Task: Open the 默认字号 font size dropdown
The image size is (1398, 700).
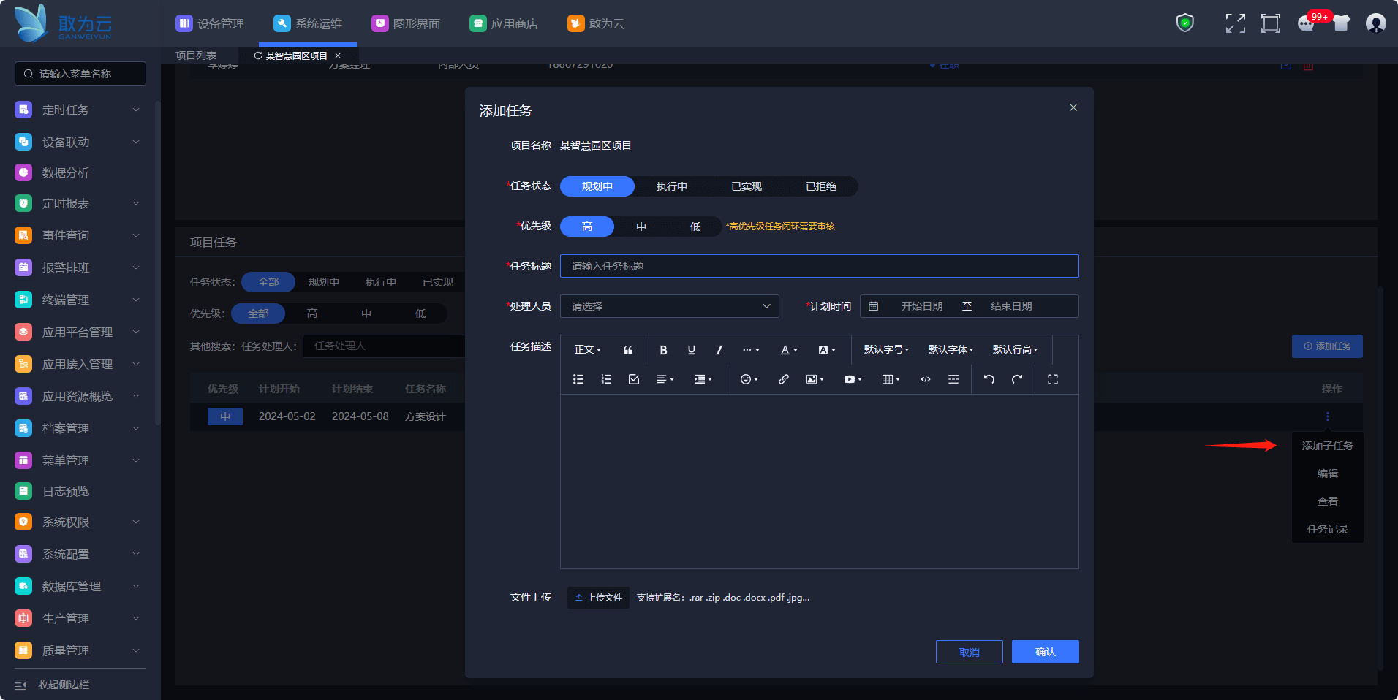Action: [x=885, y=350]
